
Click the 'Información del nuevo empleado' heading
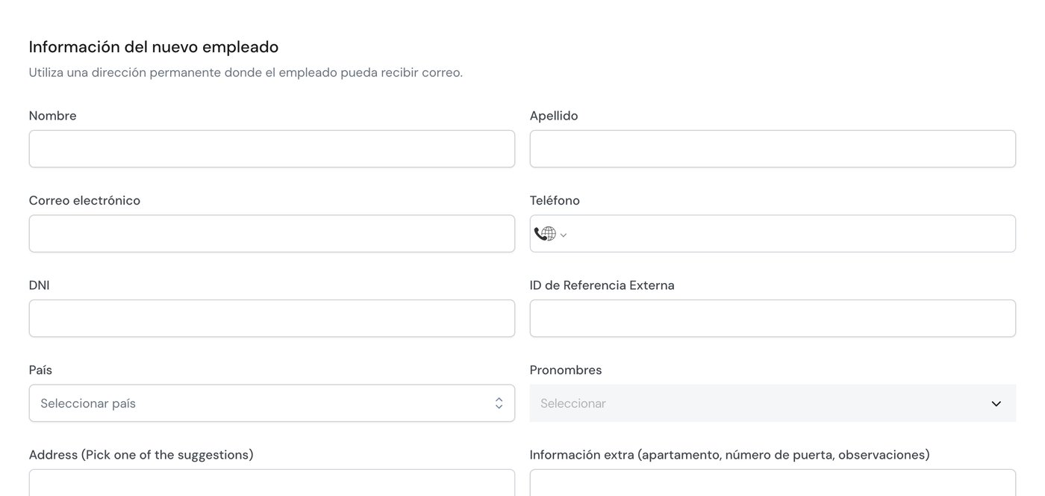pos(154,47)
